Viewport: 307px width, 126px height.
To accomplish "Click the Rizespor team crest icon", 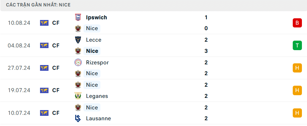I will click(x=78, y=63).
